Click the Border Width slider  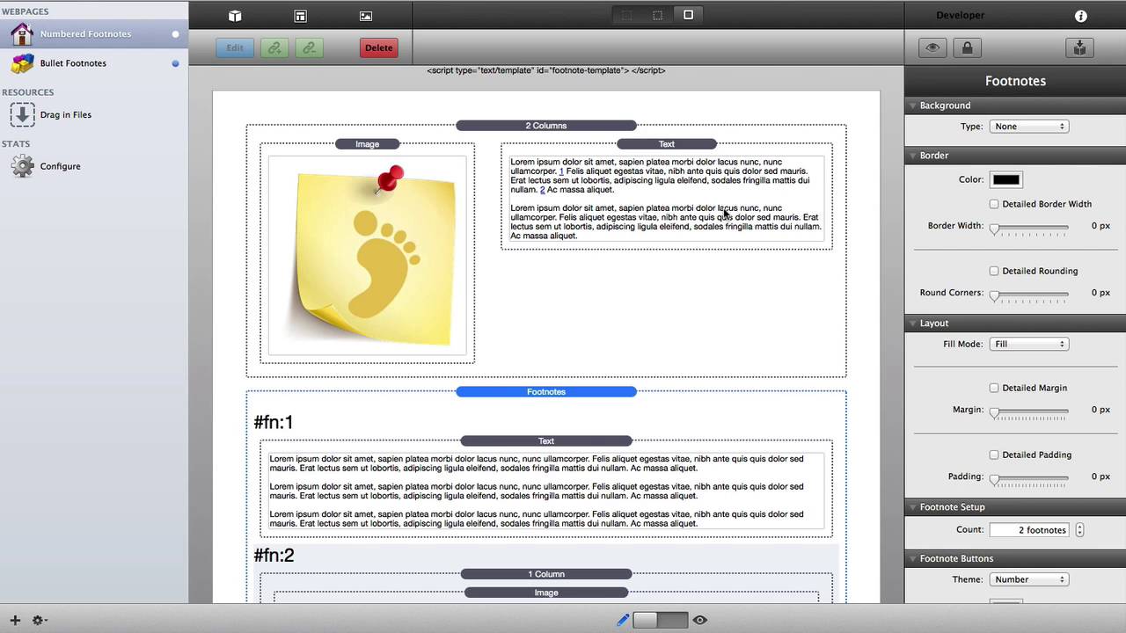click(1029, 228)
